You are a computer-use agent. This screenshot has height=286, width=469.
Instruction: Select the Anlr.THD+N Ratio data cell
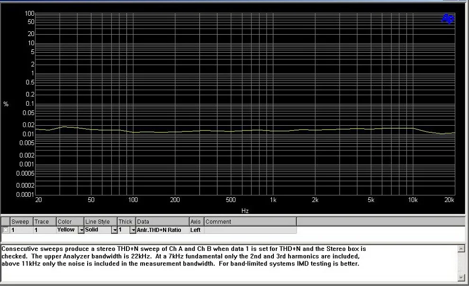162,230
